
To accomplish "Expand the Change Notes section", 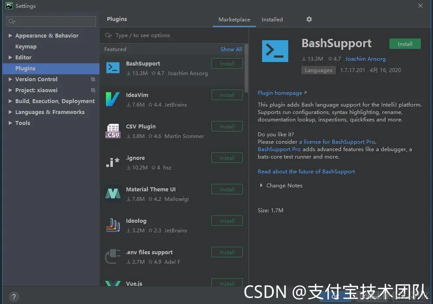I will point(261,185).
